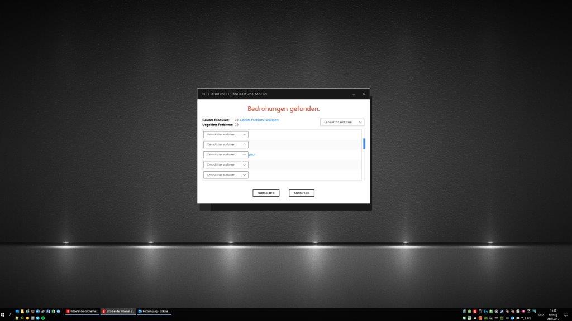Open the volume speaker tray icon

[529, 318]
